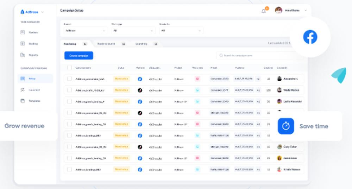Click the Setup sidebar icon
This screenshot has width=352, height=189.
pos(23,78)
